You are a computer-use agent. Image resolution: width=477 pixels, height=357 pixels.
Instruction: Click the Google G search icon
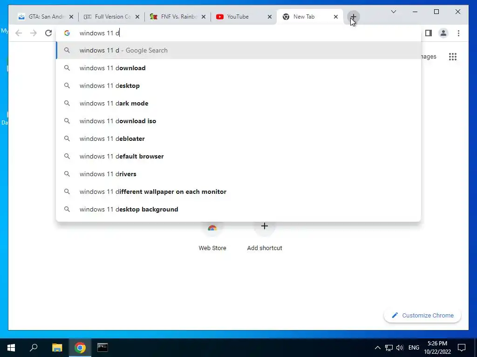click(x=67, y=33)
